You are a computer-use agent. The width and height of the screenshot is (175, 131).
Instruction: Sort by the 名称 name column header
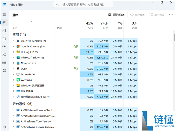tap(32, 25)
